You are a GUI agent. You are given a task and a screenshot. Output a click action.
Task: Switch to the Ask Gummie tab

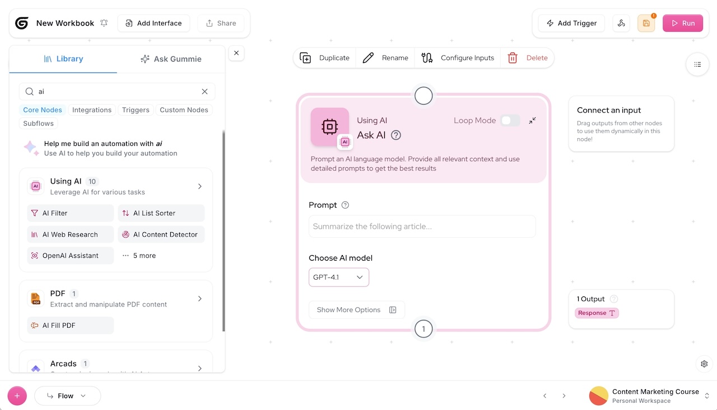pyautogui.click(x=171, y=59)
